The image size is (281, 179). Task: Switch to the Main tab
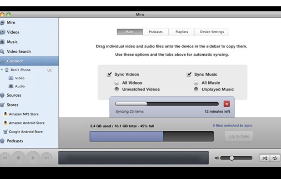(130, 32)
